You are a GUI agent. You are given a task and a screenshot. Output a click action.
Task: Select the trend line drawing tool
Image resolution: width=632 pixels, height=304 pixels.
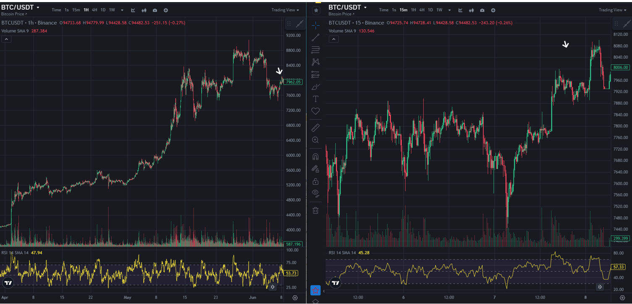(316, 38)
